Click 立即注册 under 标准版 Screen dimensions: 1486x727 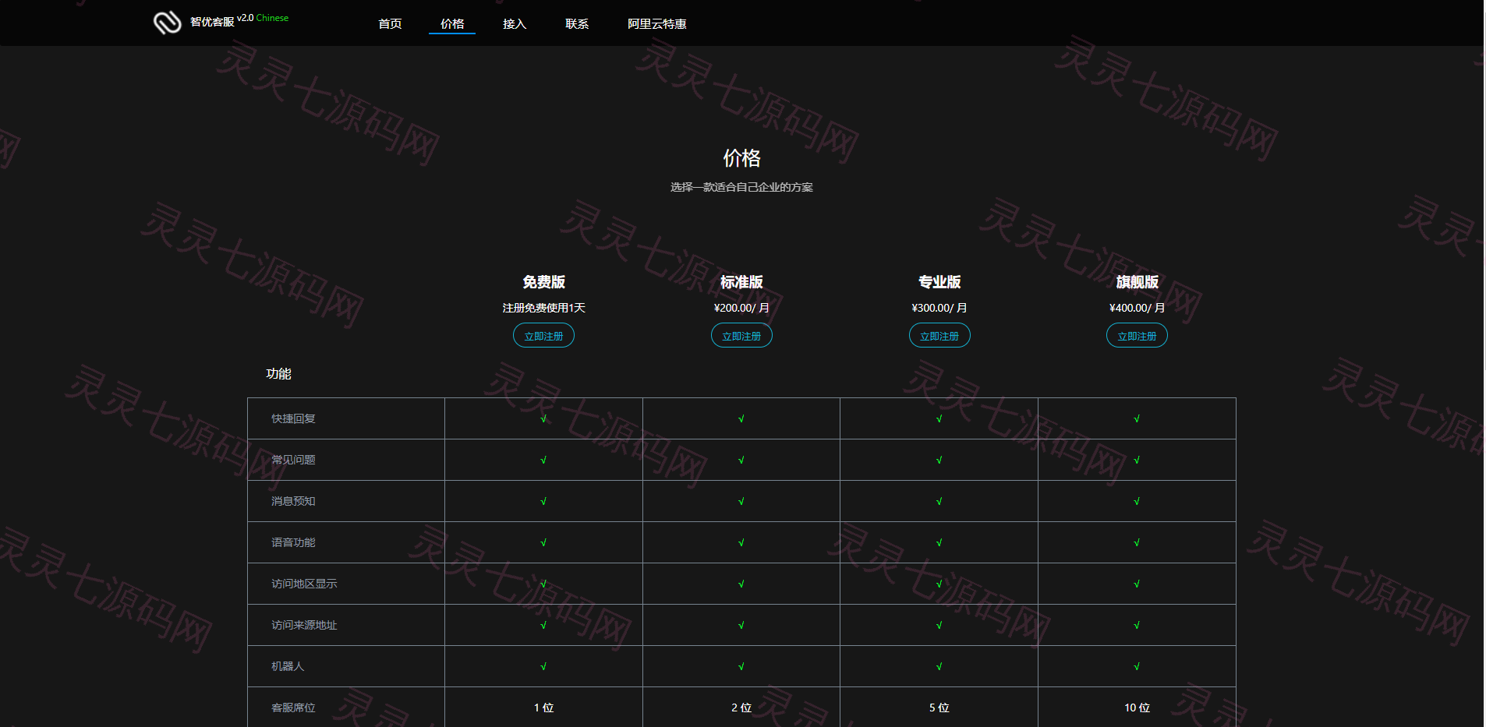click(741, 336)
